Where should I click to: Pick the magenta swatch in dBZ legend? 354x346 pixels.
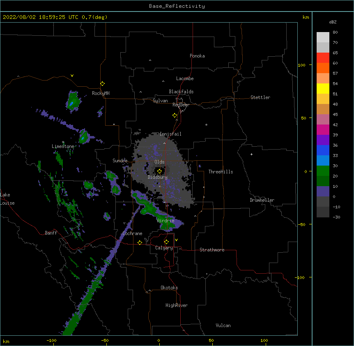pos(323,129)
